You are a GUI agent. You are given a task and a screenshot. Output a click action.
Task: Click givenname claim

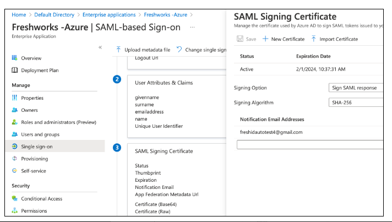click(147, 98)
